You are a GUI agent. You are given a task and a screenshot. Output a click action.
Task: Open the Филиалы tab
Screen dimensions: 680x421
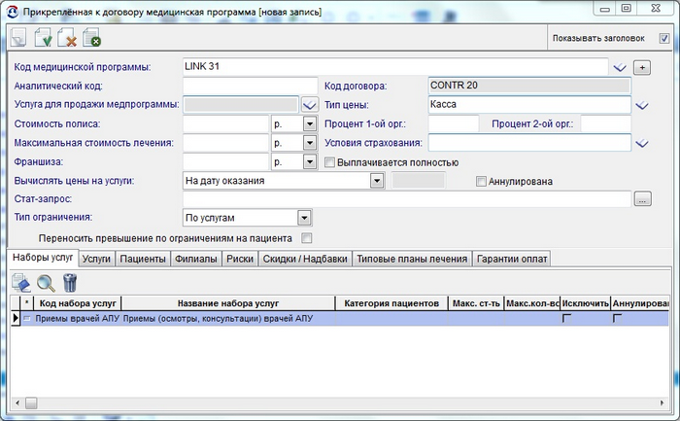click(195, 259)
